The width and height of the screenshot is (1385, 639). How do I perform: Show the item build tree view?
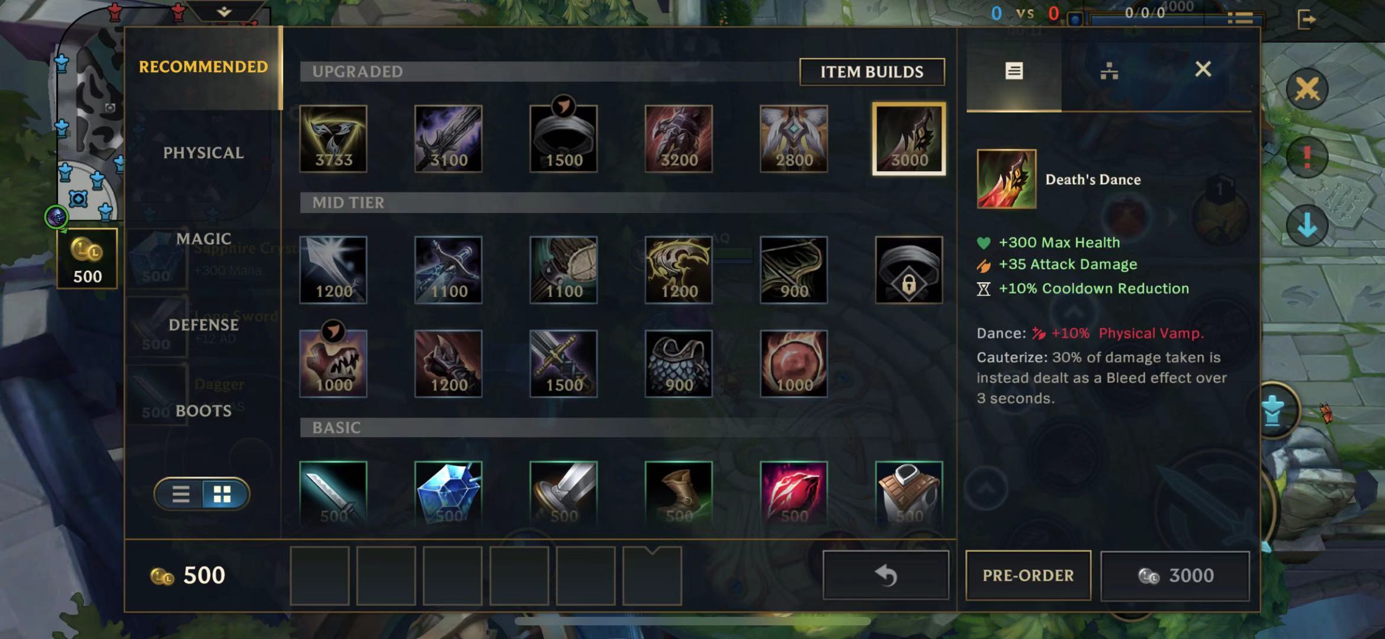1109,71
